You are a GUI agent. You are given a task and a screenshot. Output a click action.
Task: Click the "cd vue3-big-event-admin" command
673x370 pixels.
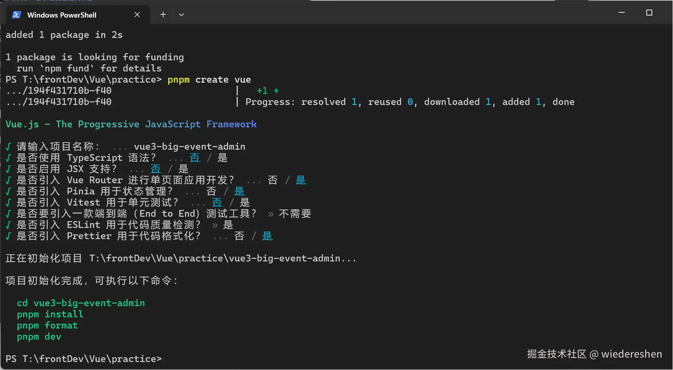pos(81,303)
